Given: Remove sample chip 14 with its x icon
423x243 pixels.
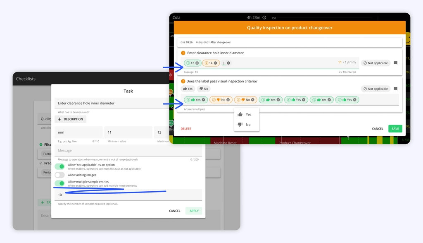Looking at the screenshot, I should point(216,63).
